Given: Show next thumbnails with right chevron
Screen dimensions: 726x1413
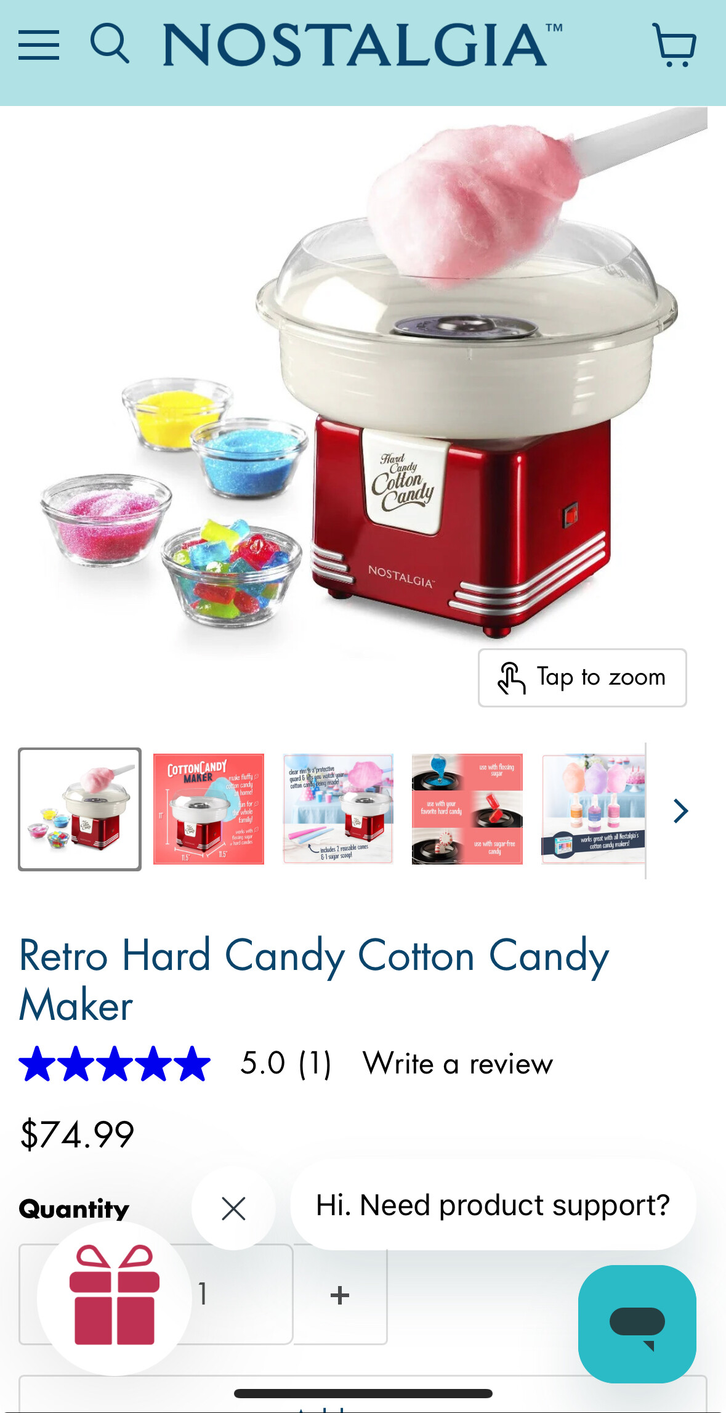Looking at the screenshot, I should 680,810.
